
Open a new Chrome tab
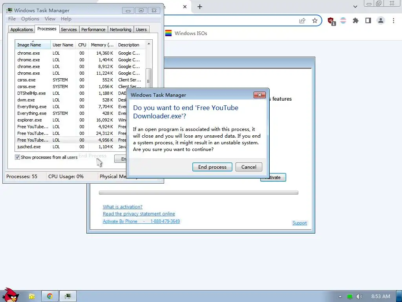click(200, 7)
